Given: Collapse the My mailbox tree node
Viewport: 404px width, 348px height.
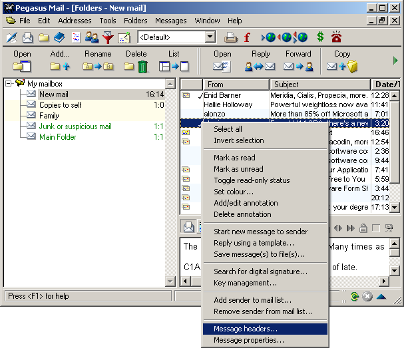Looking at the screenshot, I should [9, 83].
